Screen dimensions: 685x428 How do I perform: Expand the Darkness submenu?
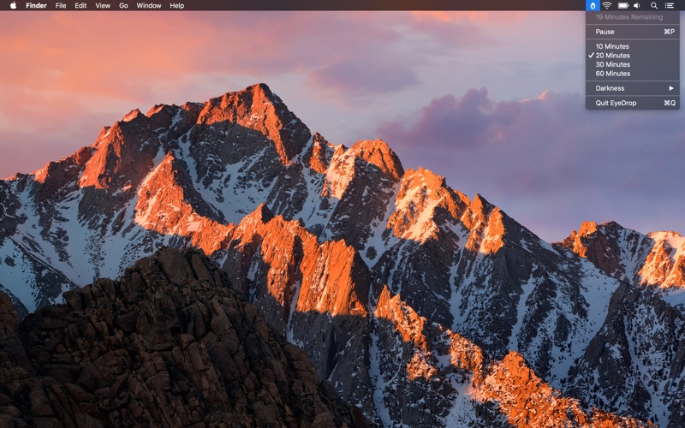[x=632, y=88]
